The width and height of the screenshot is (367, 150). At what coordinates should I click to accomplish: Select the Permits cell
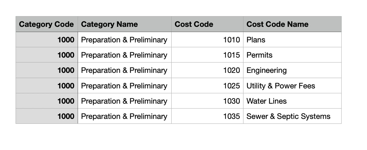pyautogui.click(x=259, y=55)
